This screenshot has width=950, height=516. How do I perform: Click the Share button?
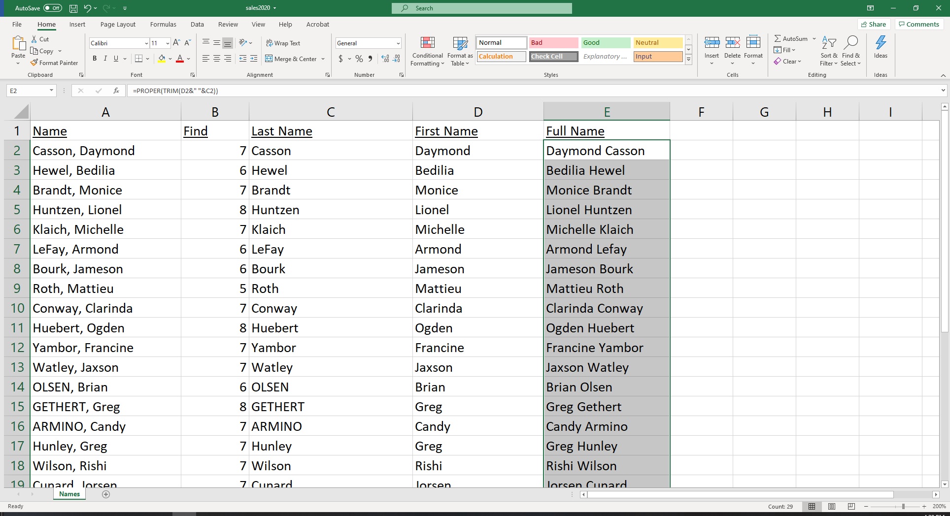874,24
